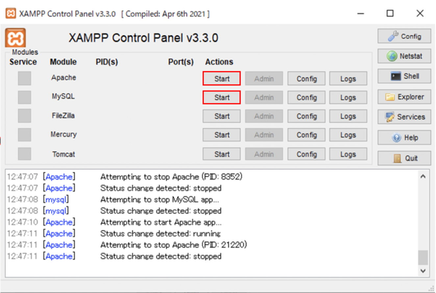The height and width of the screenshot is (293, 436).
Task: Open the Explorer folder button
Action: 404,97
